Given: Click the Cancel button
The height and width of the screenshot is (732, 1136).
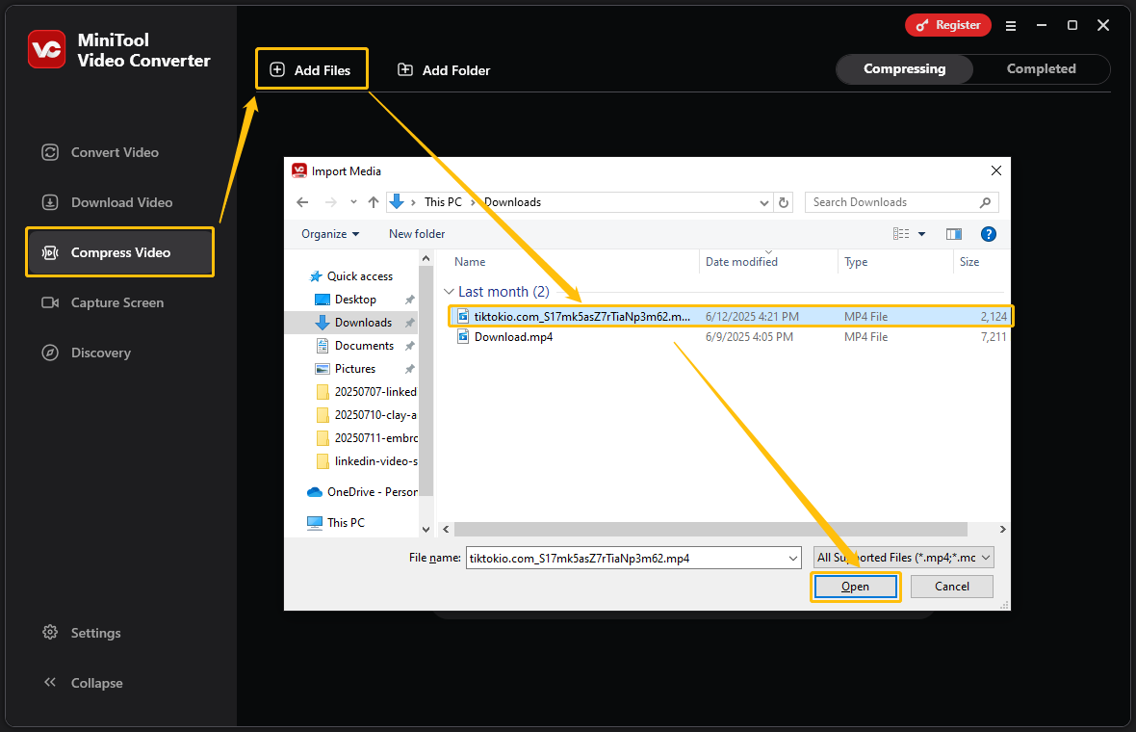Looking at the screenshot, I should (x=951, y=587).
